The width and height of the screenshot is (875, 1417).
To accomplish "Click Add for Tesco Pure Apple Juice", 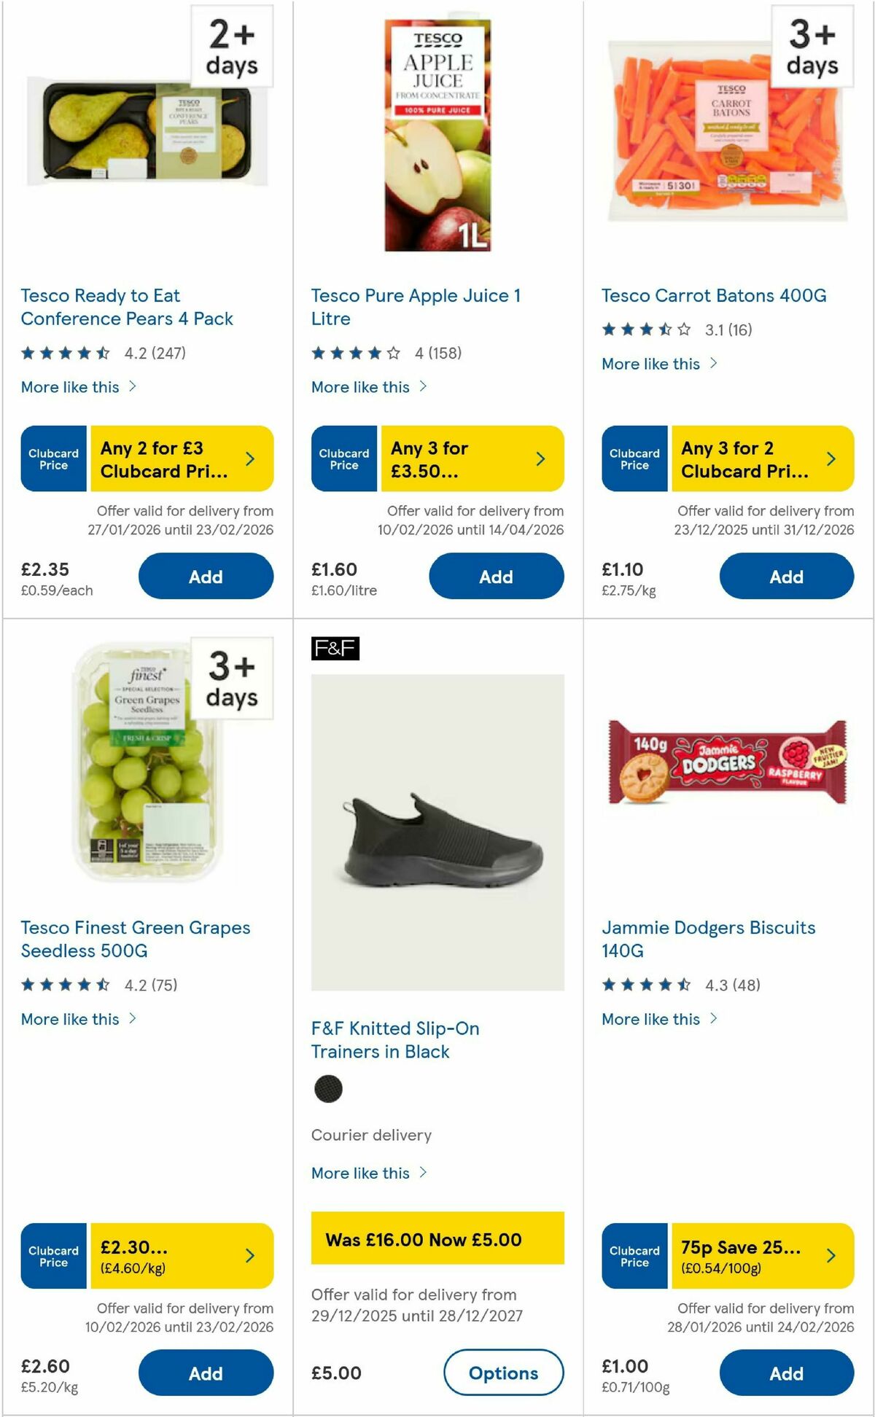I will 496,576.
